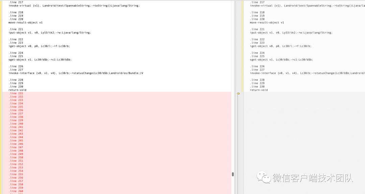
Task: Click the iget-object line in the left pane
Action: pos(39,46)
